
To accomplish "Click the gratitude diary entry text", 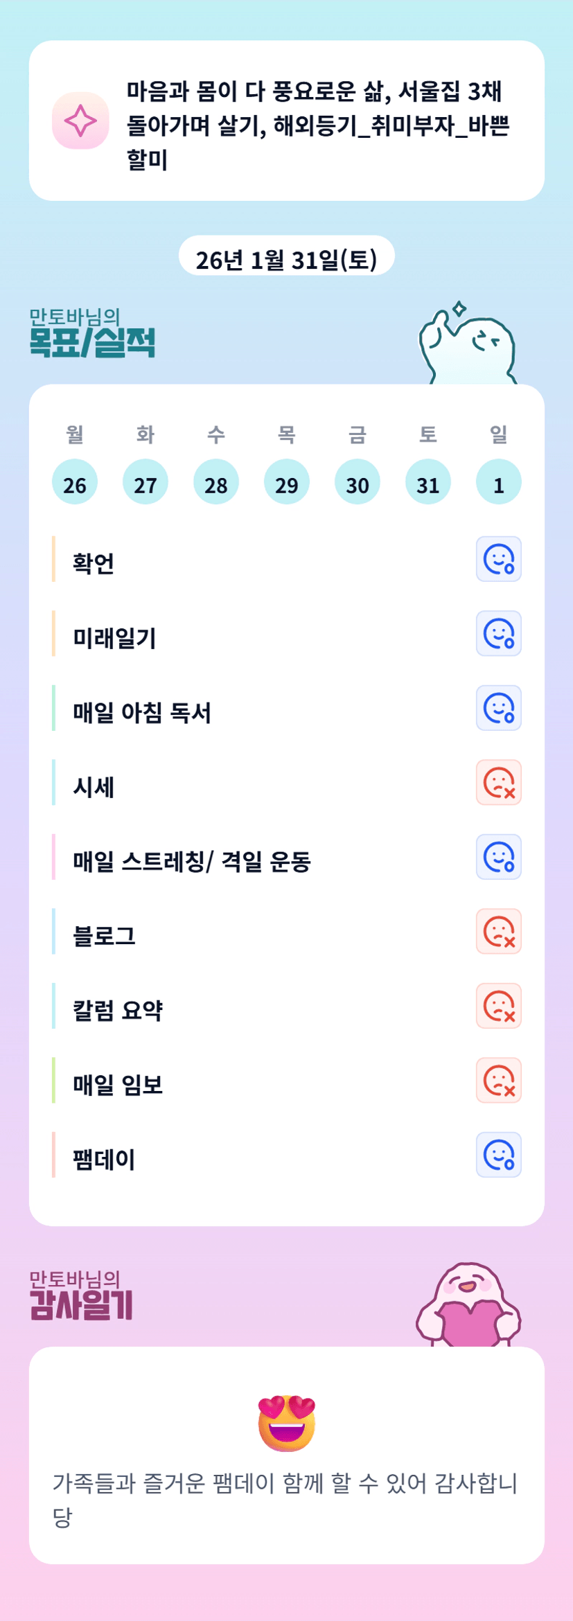I will point(285,1500).
